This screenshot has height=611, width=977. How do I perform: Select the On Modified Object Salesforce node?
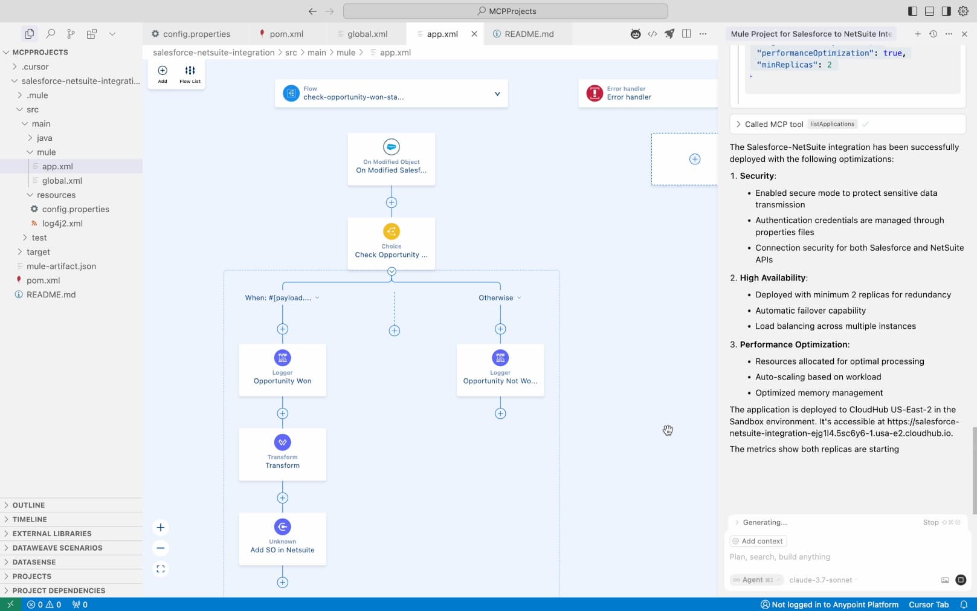[x=392, y=159]
